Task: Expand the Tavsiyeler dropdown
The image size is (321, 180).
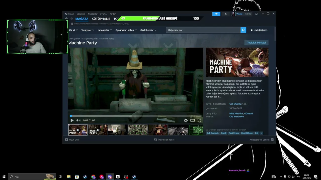Action: [x=88, y=30]
